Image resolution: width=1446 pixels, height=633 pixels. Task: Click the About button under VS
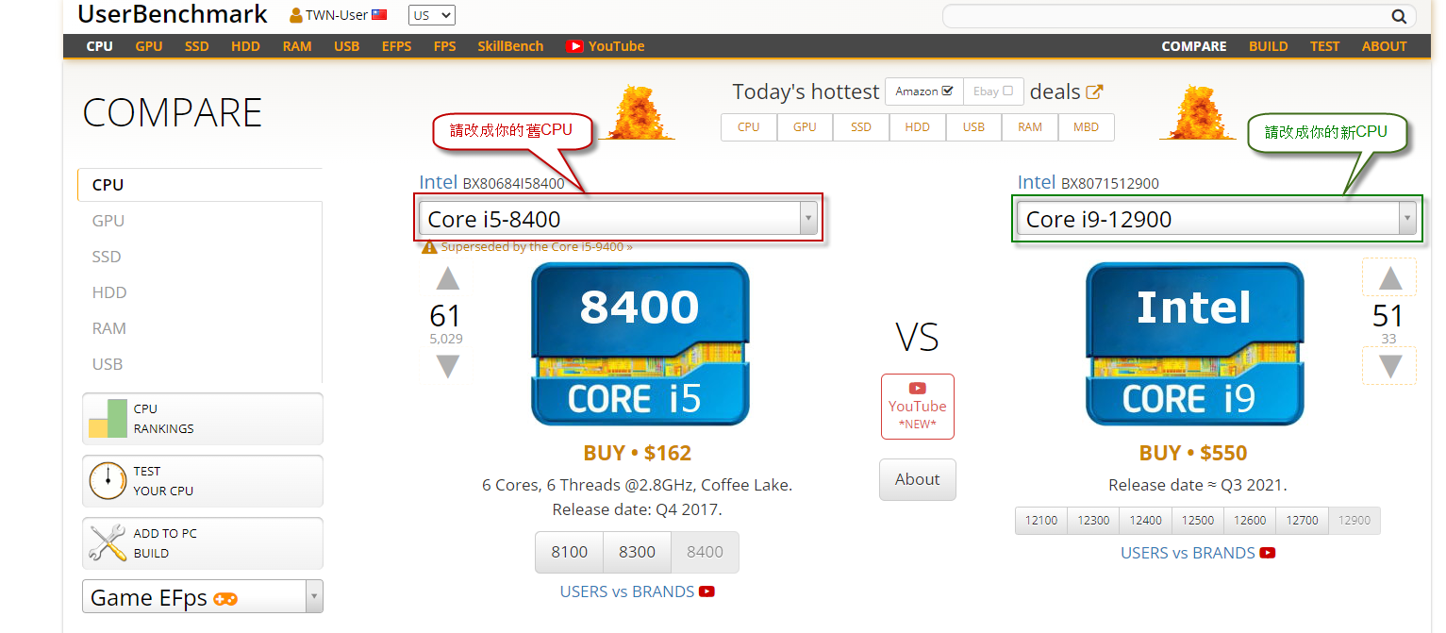click(x=918, y=479)
